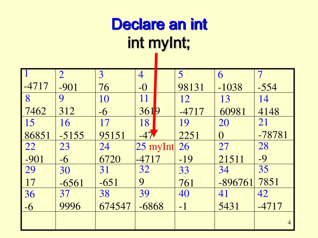Screen dimensions: 318x238
Task: Click the blue address number 14
Action: click(x=263, y=99)
